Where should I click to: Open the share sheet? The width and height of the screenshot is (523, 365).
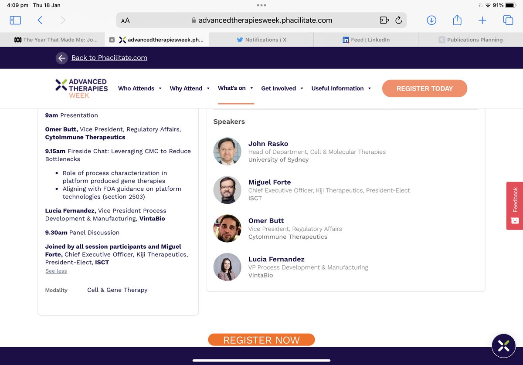point(457,20)
